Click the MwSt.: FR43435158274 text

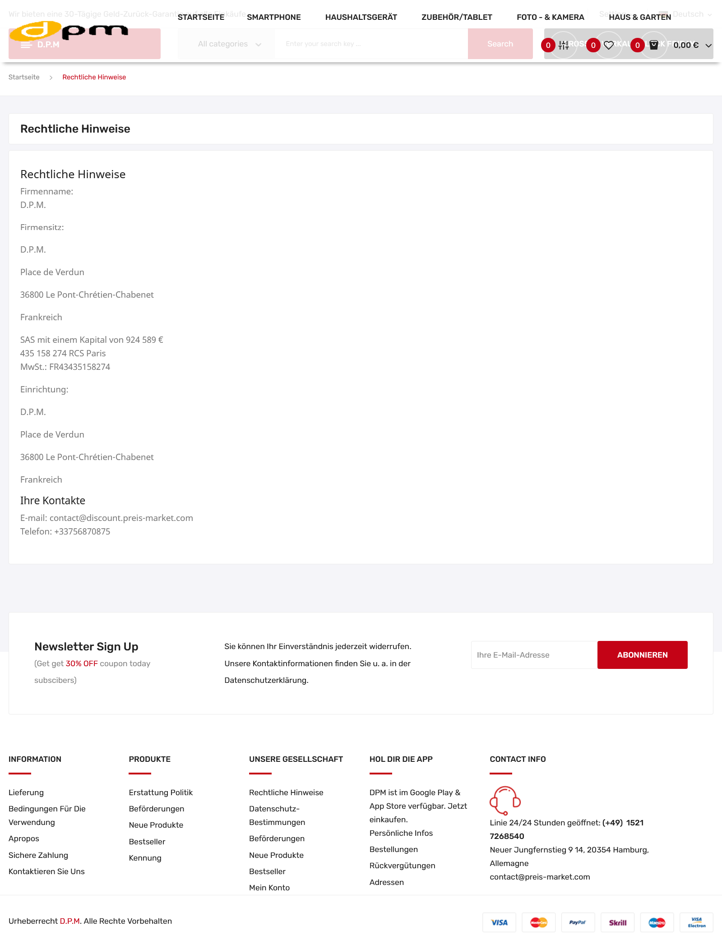pyautogui.click(x=65, y=367)
